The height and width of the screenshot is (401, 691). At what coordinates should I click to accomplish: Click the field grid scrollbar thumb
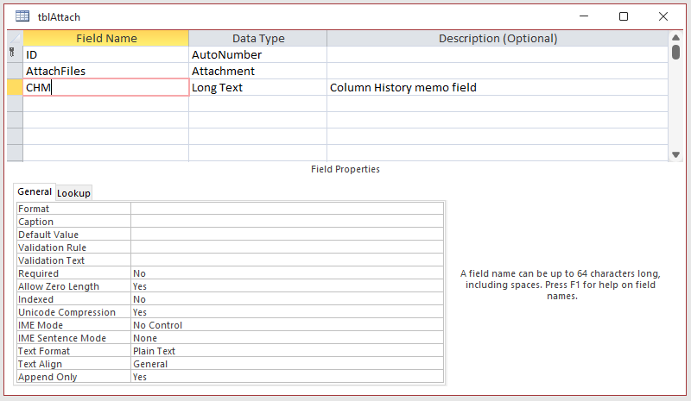tap(675, 52)
